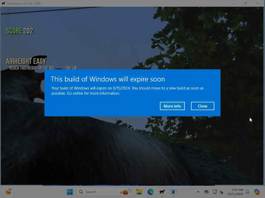Screen dimensions: 265x198
Task: Open the Windows Start menu
Action: point(70,192)
